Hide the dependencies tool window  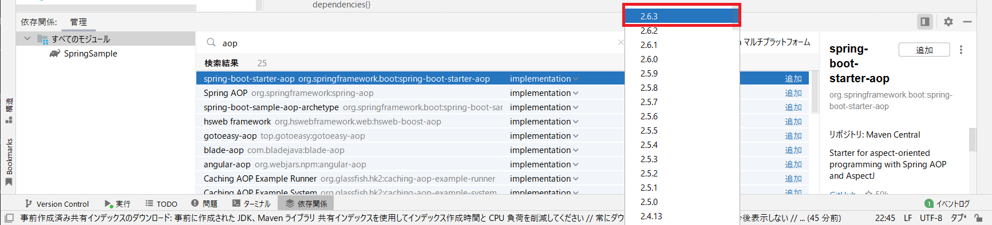(x=967, y=22)
